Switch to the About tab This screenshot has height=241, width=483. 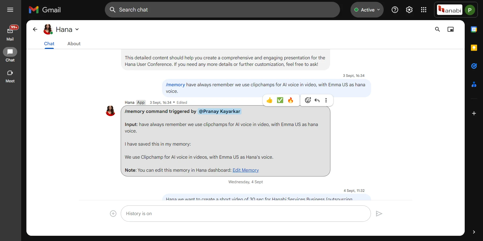click(x=74, y=44)
